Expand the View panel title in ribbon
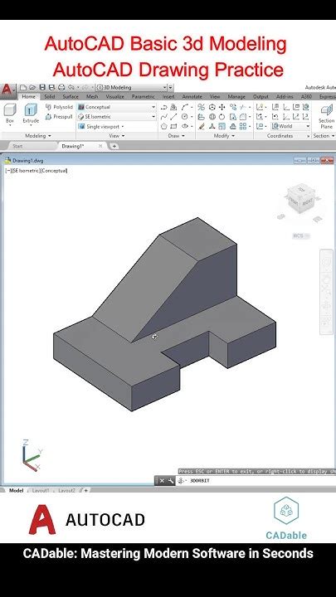Image resolution: width=336 pixels, height=597 pixels. [x=117, y=136]
